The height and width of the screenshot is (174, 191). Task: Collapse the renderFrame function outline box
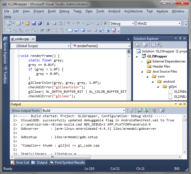pyautogui.click(x=19, y=56)
